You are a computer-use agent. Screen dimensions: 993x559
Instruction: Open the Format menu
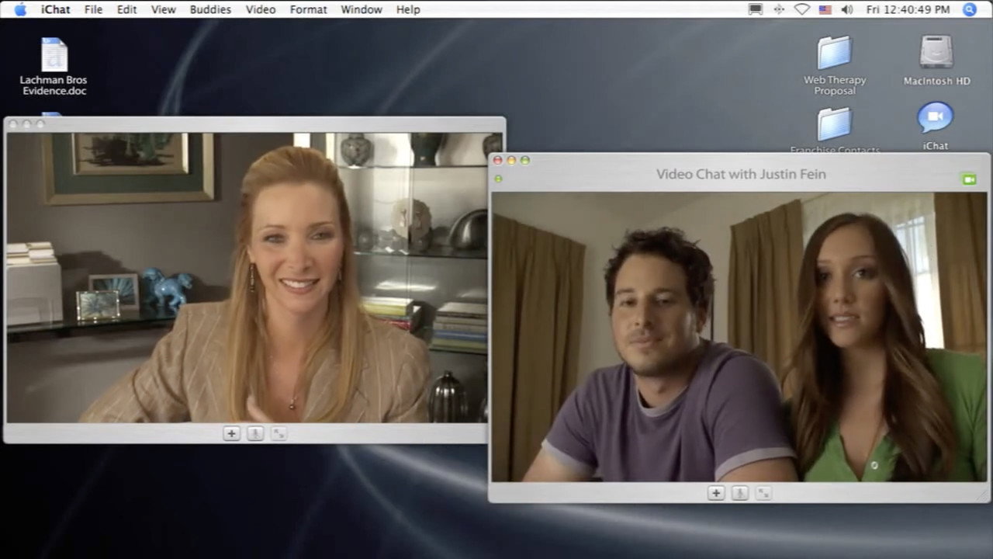(308, 9)
